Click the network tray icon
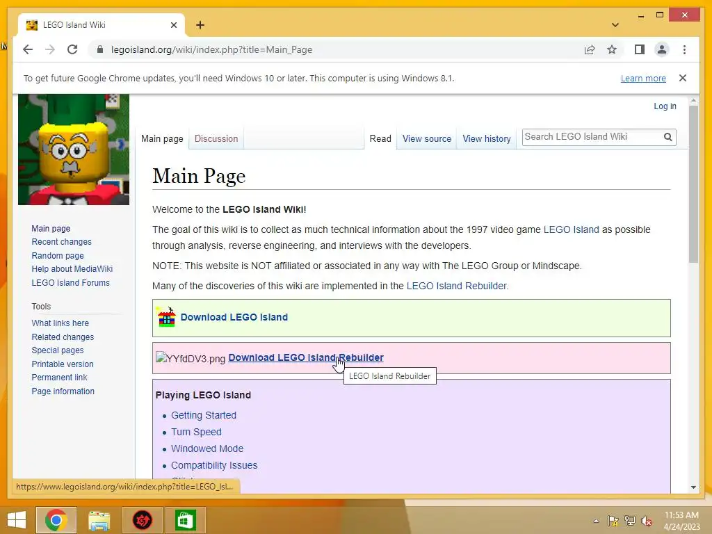 (x=630, y=521)
